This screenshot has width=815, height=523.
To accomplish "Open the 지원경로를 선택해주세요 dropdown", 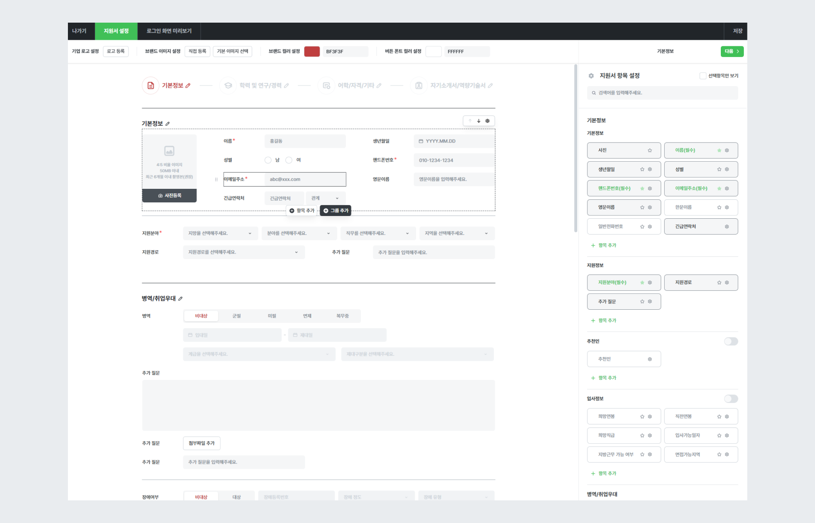I will (x=244, y=252).
